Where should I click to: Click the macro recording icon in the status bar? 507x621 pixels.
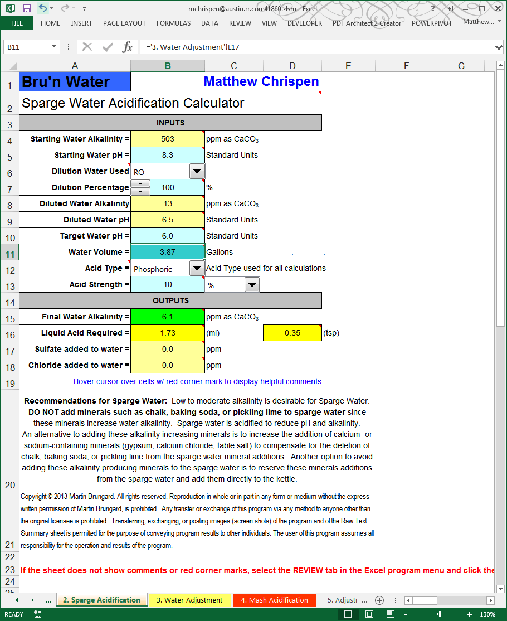37,614
